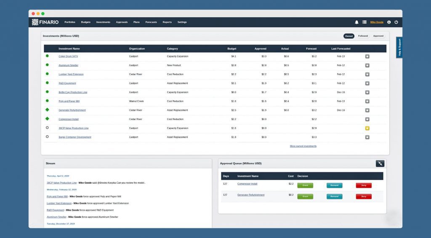Open the notifications bell icon
The image size is (431, 238).
pos(357,22)
